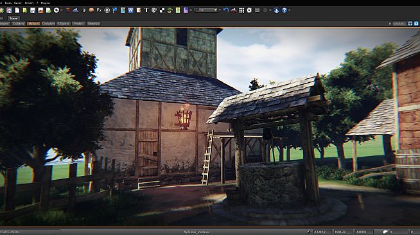Click the purple script document icon

coord(186,10)
